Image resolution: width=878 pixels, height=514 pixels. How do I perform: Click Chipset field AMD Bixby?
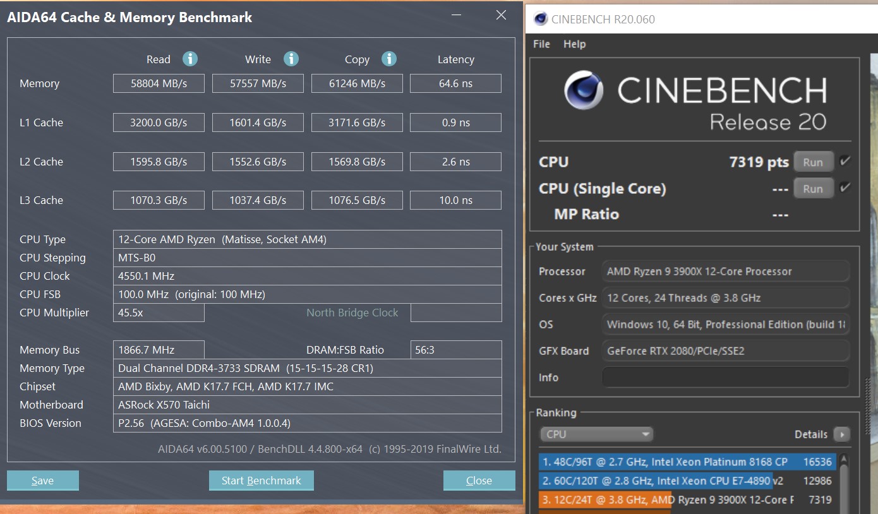[x=308, y=386]
